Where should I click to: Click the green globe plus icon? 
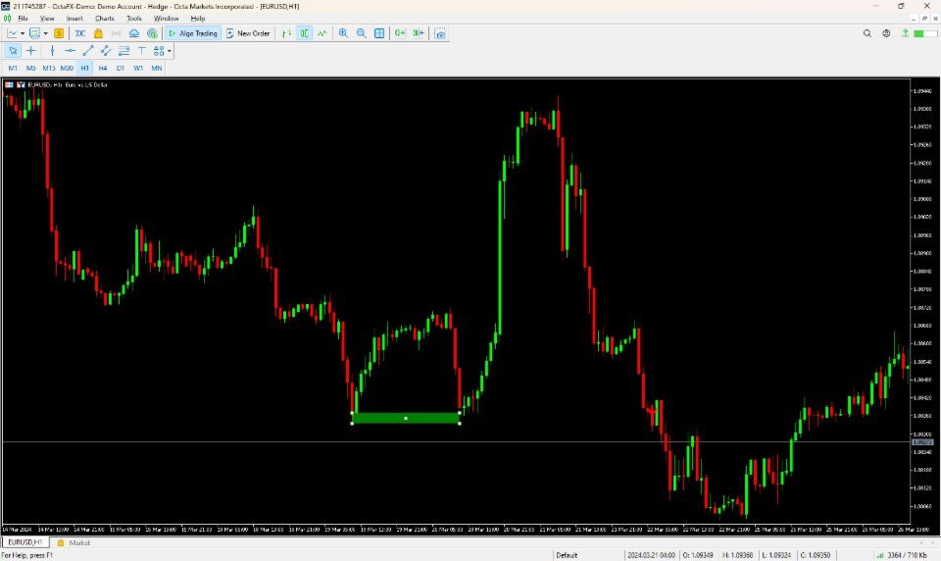tap(153, 33)
